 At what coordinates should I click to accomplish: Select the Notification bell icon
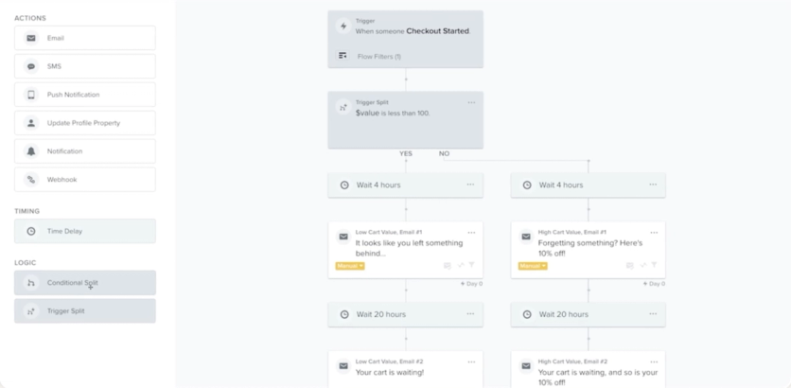[31, 151]
